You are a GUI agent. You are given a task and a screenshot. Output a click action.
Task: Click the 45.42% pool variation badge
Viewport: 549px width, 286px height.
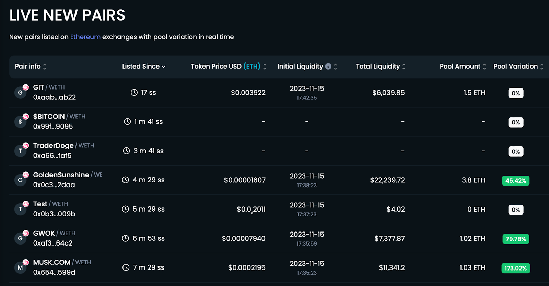tap(516, 181)
